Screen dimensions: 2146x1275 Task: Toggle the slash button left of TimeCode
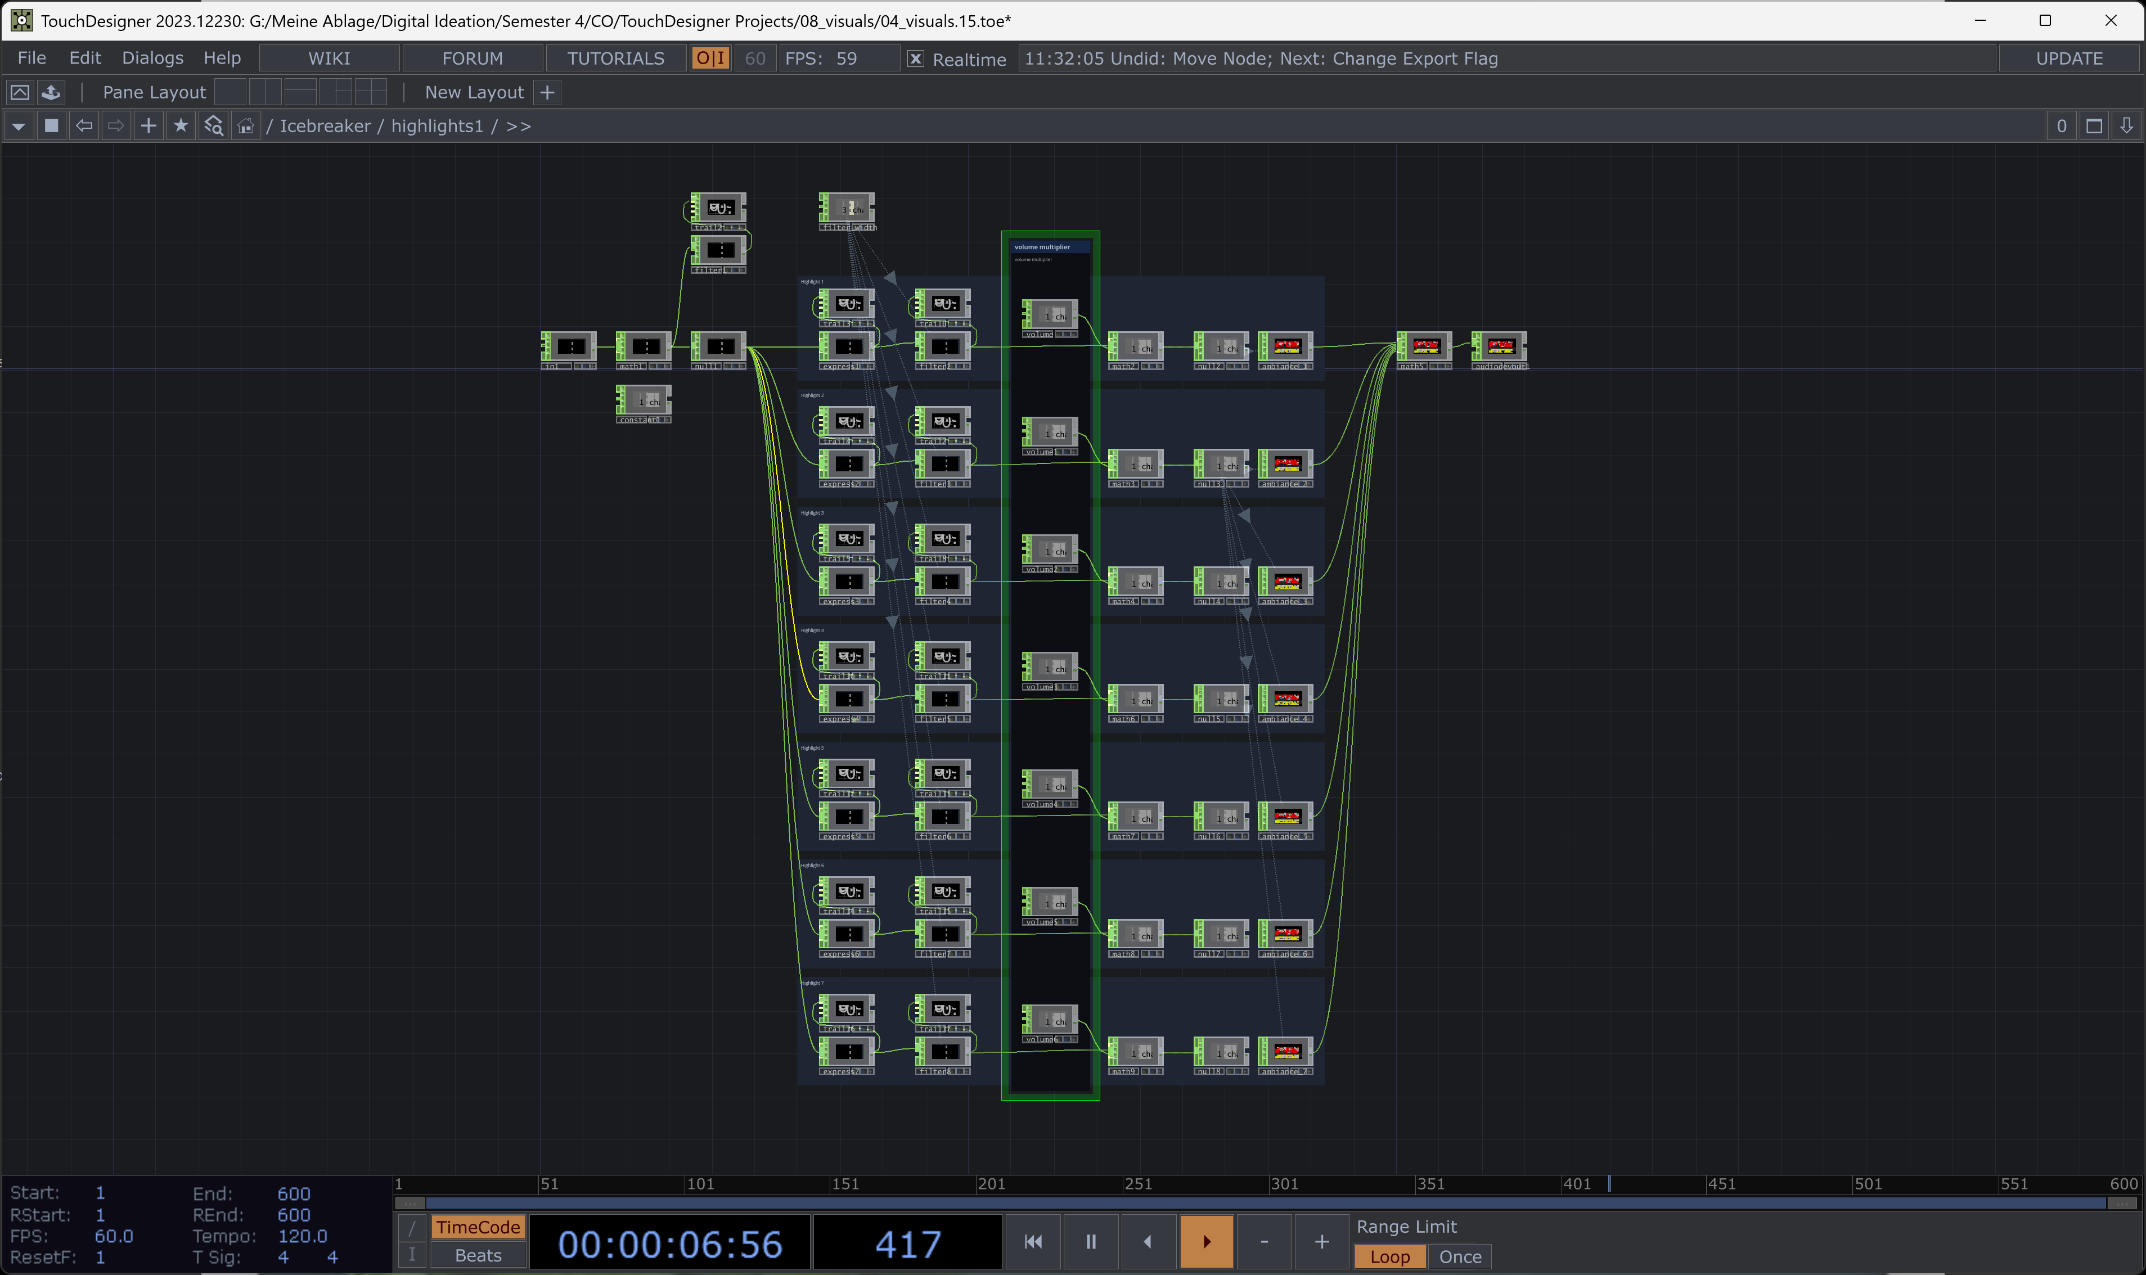[x=412, y=1228]
